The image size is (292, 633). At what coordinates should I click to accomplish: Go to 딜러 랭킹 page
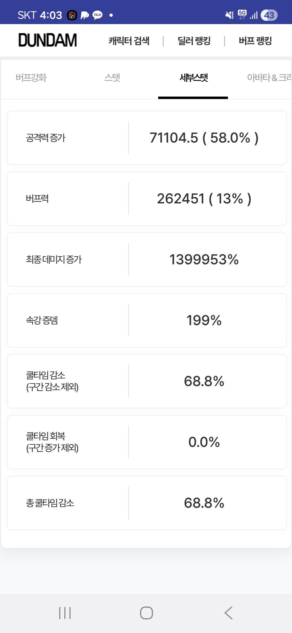pyautogui.click(x=194, y=41)
